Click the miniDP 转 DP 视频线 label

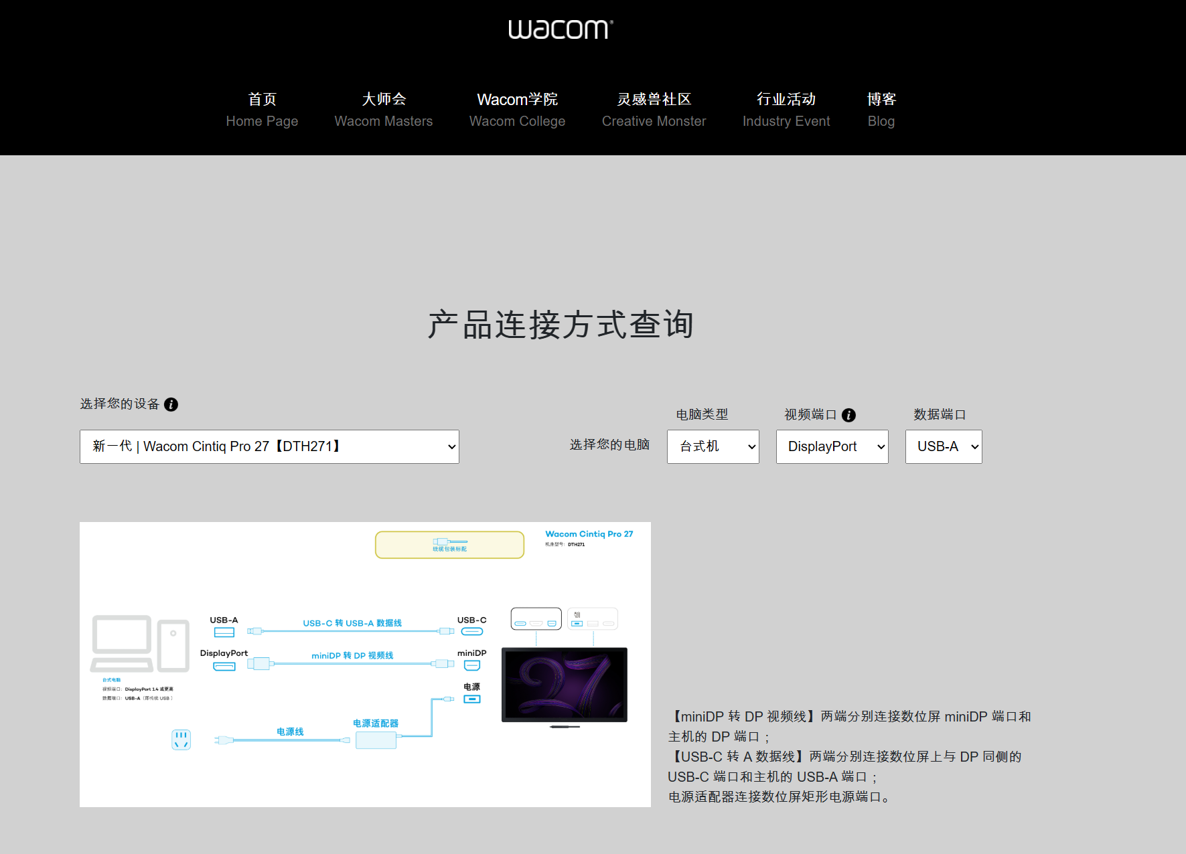tap(352, 655)
